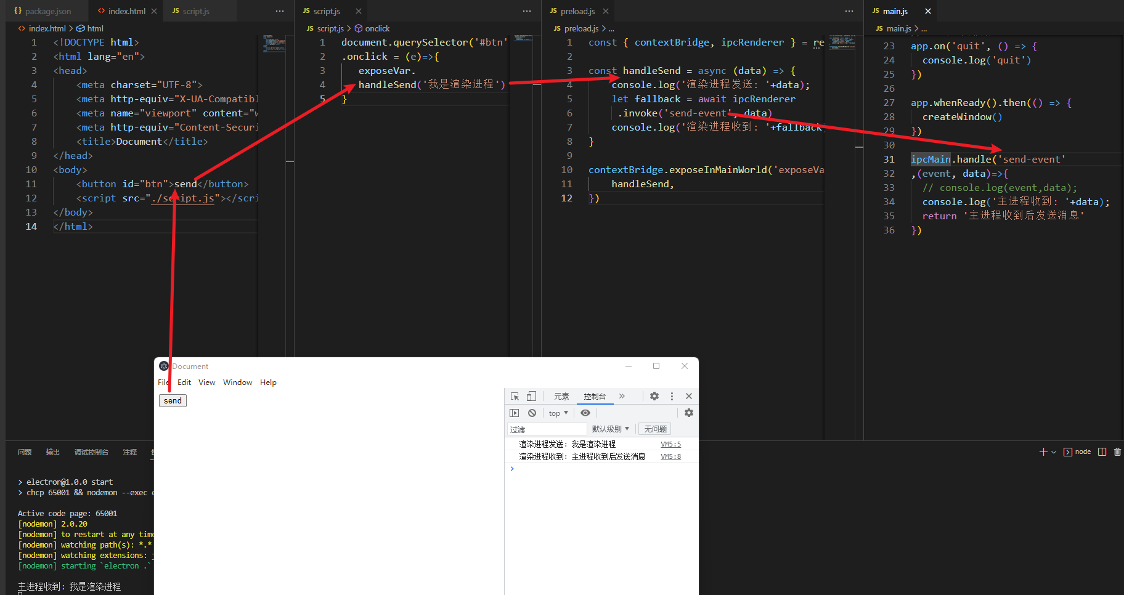The image size is (1124, 595).
Task: Click the eye icon to create live expression
Action: (585, 413)
